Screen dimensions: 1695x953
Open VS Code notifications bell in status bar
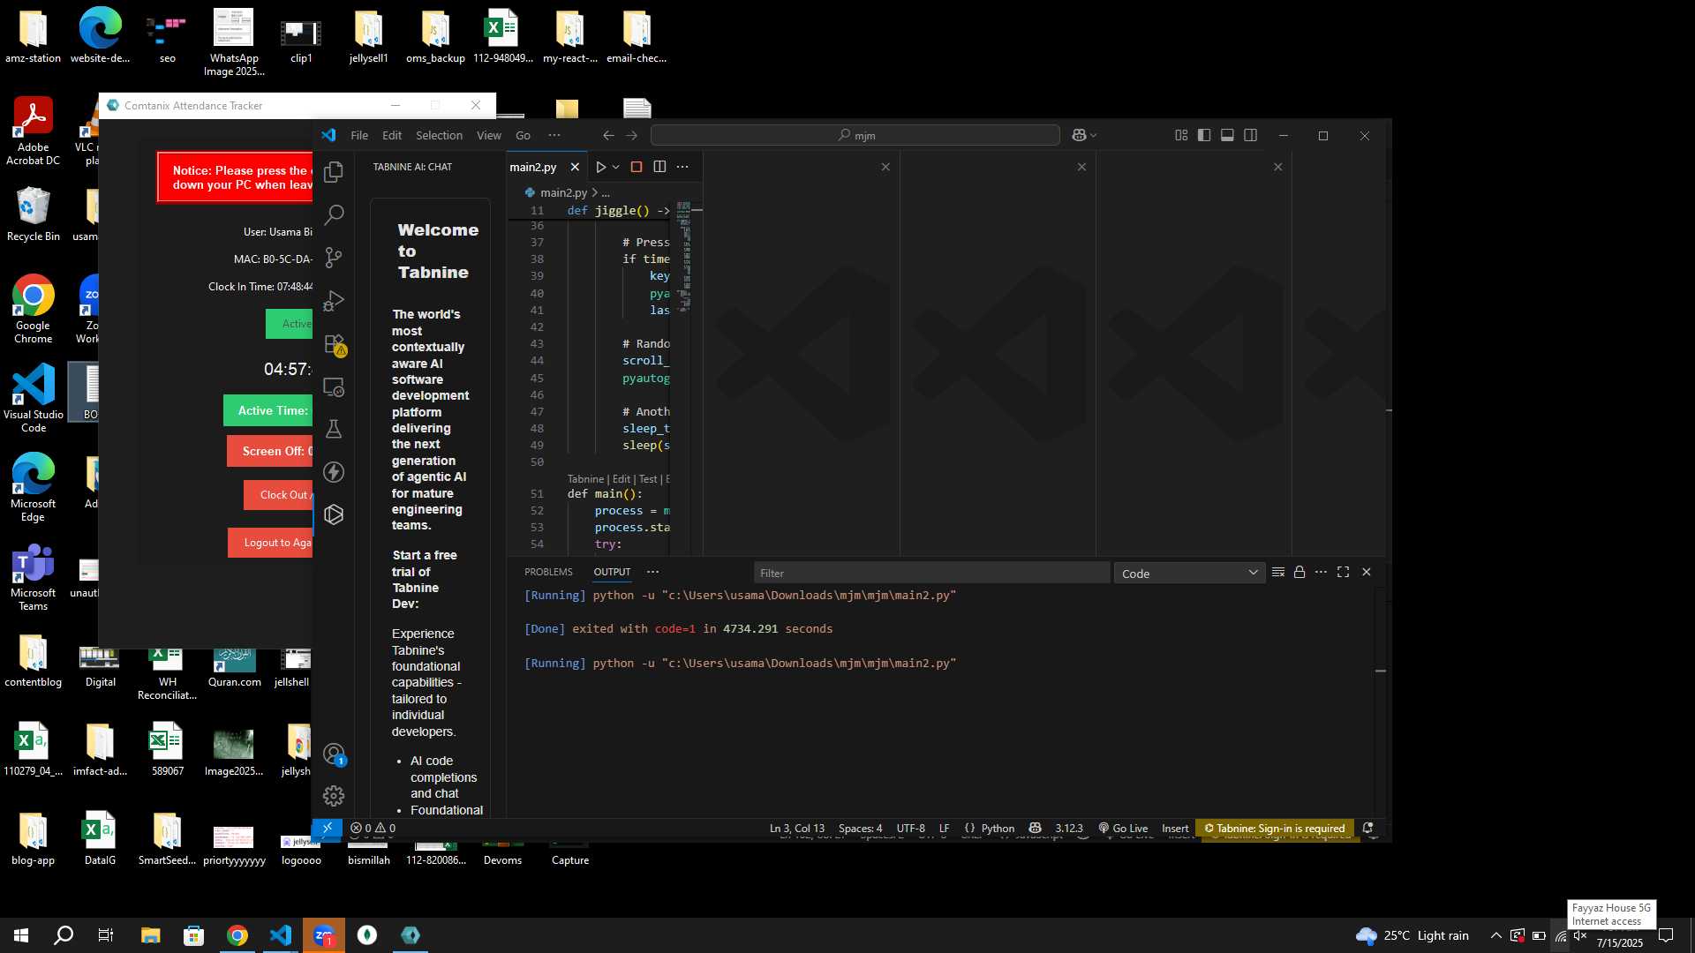(1367, 828)
